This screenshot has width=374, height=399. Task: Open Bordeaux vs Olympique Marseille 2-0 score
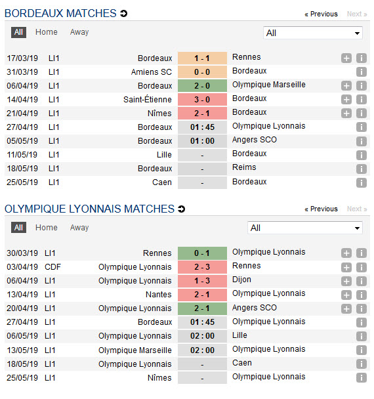(202, 86)
